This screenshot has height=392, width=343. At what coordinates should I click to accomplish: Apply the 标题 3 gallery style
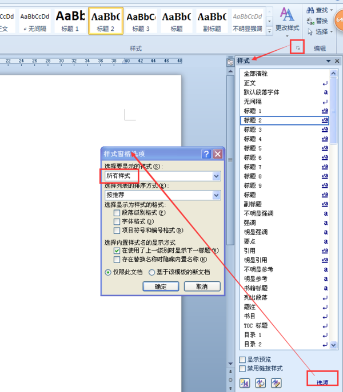tap(141, 21)
